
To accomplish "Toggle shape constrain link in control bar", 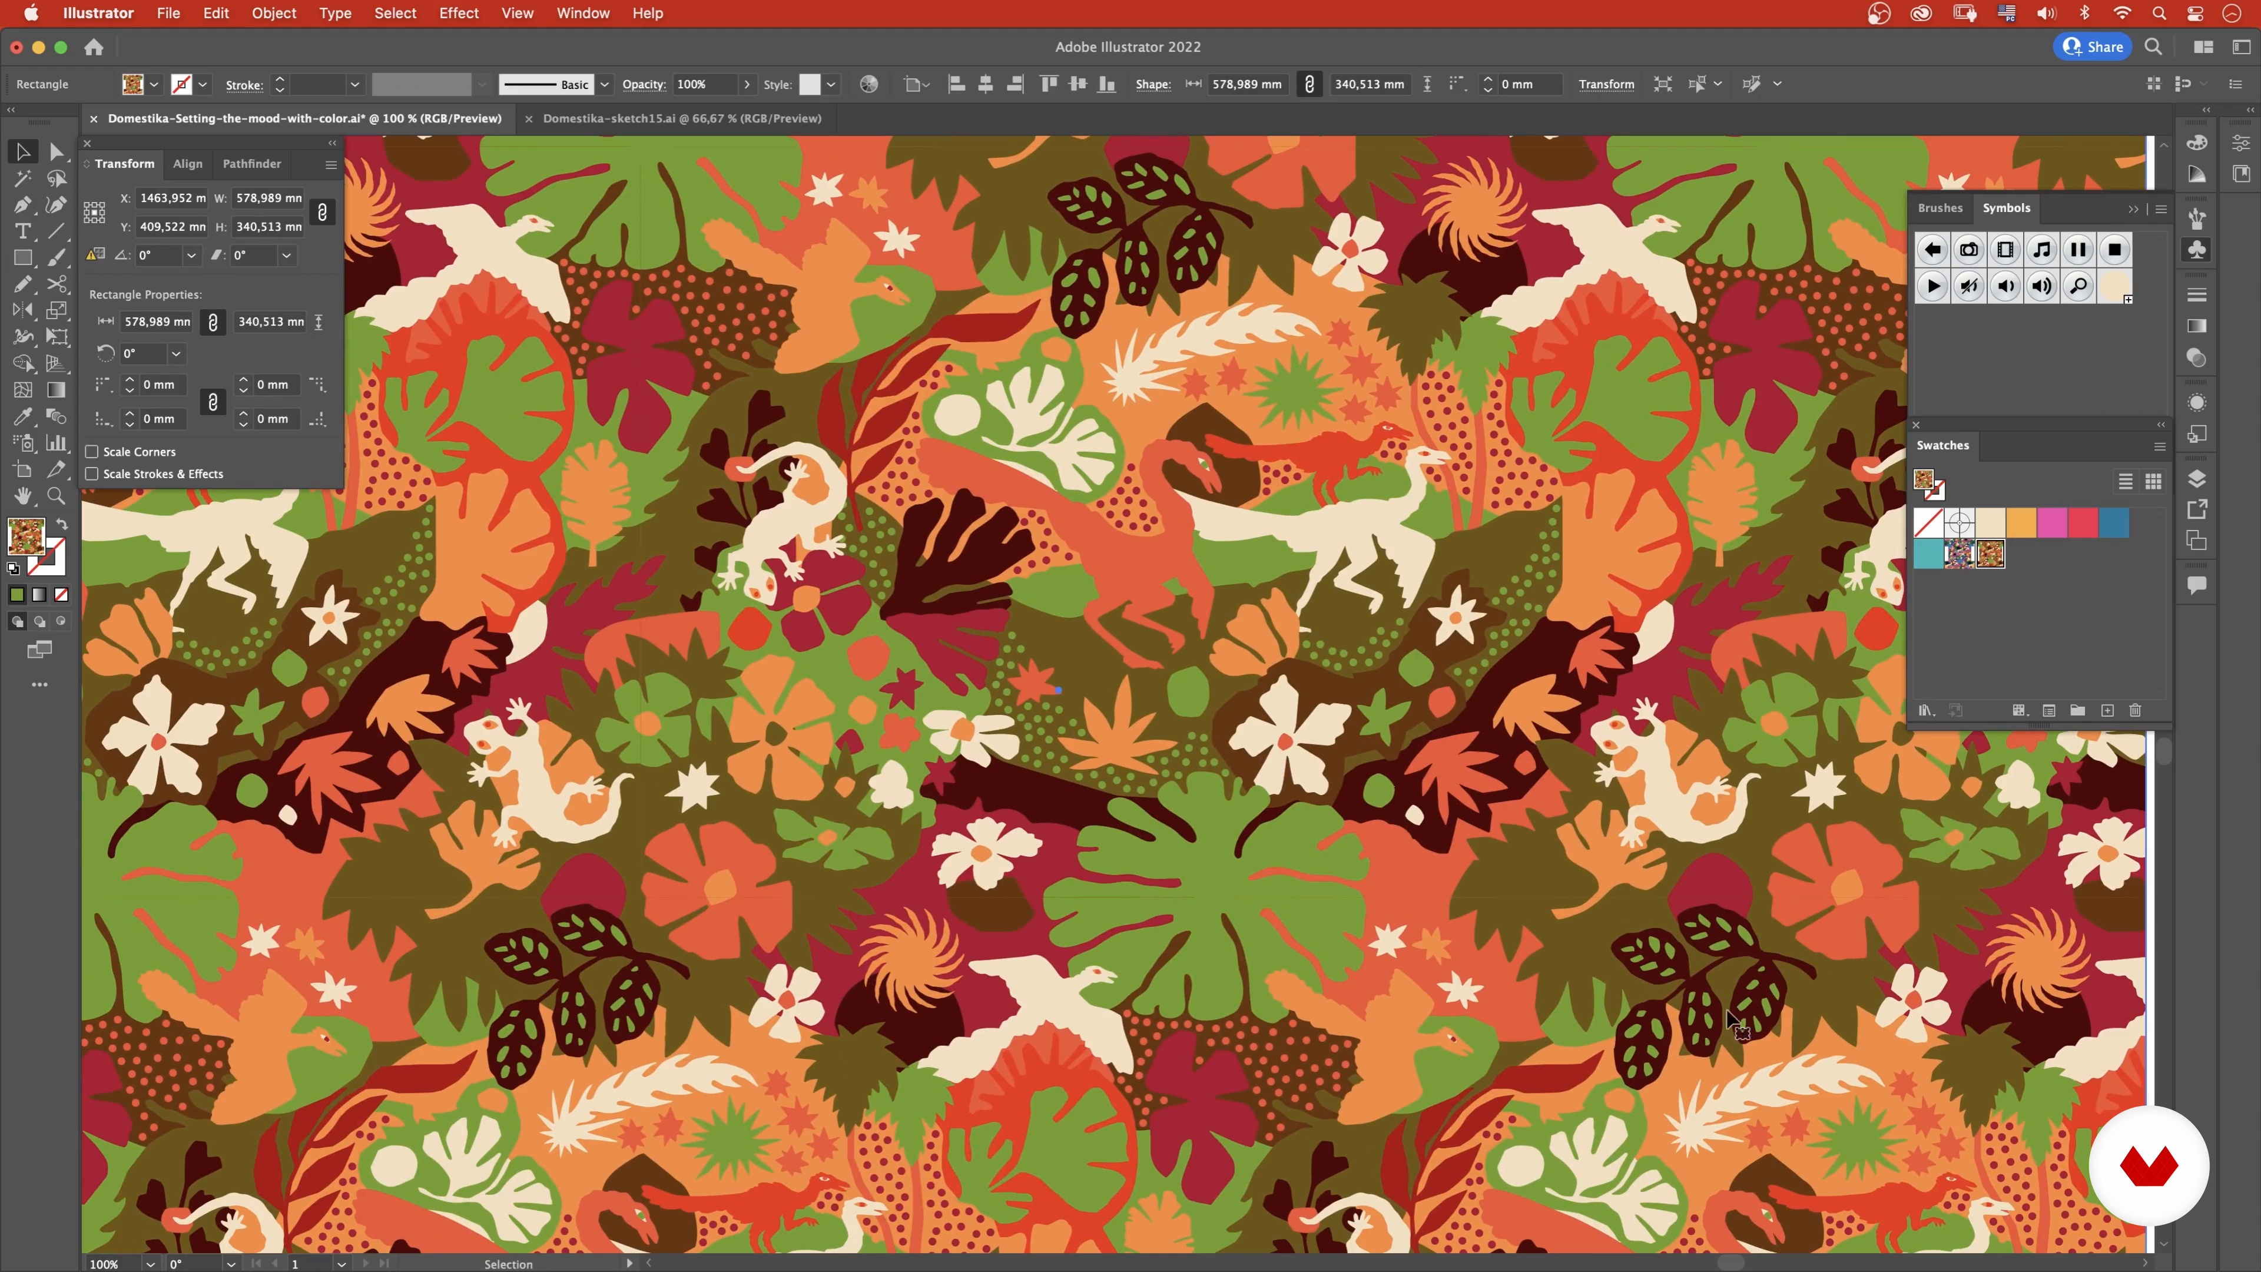I will [1309, 84].
